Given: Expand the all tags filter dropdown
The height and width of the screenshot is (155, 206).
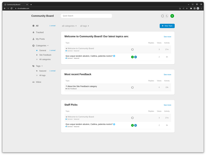Looking at the screenshot, I should [x=84, y=26].
